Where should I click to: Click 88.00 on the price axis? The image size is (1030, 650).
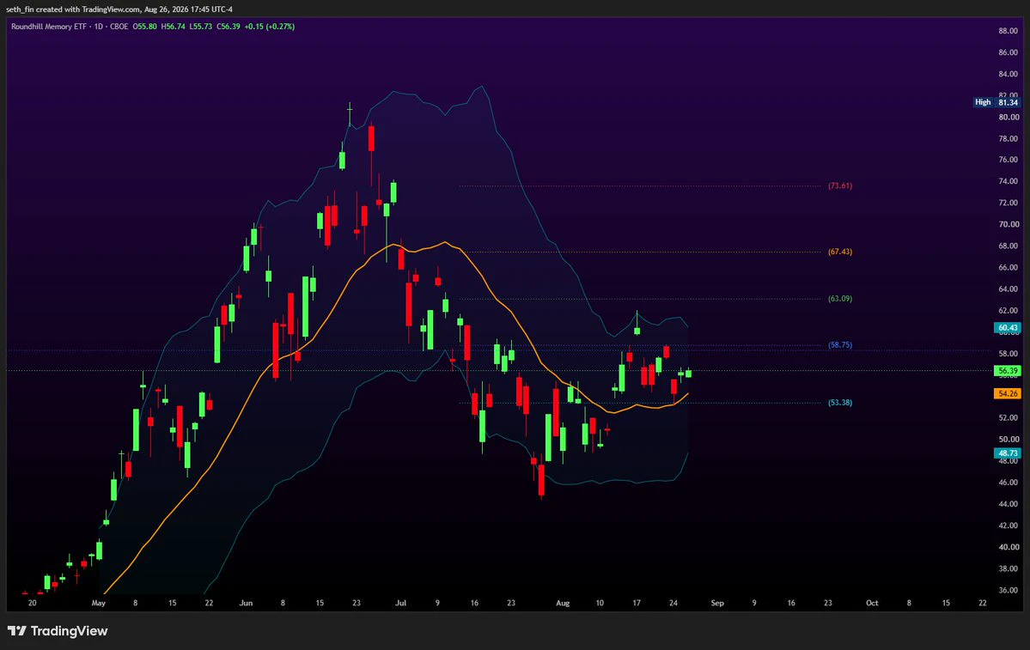tap(1009, 31)
